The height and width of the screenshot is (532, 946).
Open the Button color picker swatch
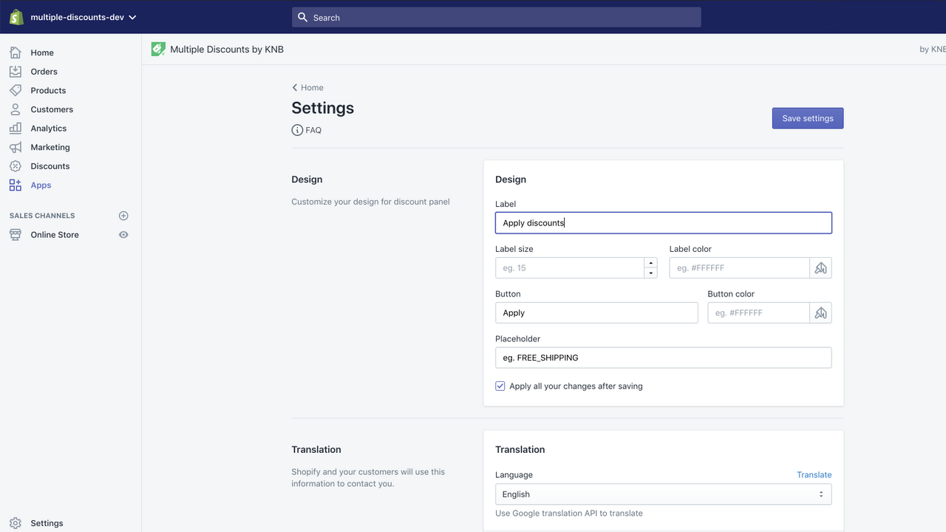(x=820, y=313)
